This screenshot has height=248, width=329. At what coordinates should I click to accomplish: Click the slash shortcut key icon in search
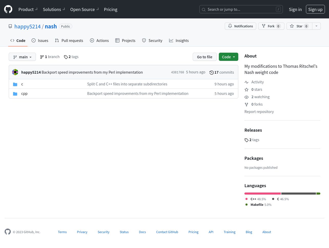pos(278,9)
